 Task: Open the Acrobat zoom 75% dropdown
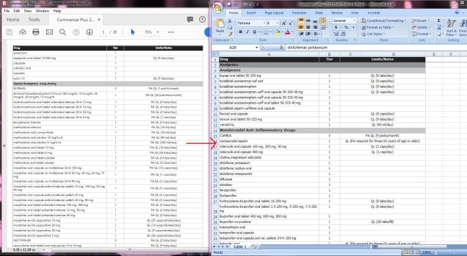click(x=157, y=32)
